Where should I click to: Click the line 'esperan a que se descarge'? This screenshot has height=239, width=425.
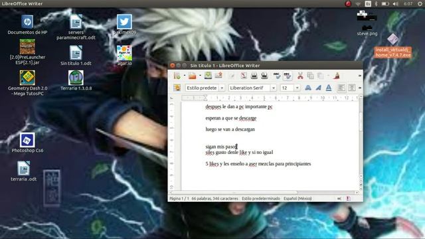coord(231,118)
